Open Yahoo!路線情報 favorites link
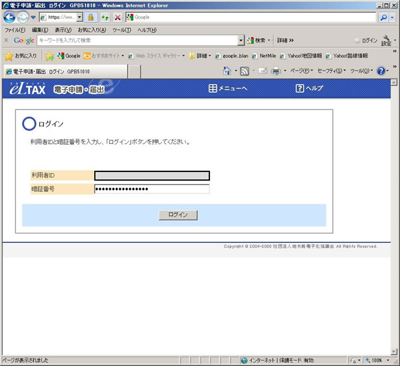 coord(347,56)
